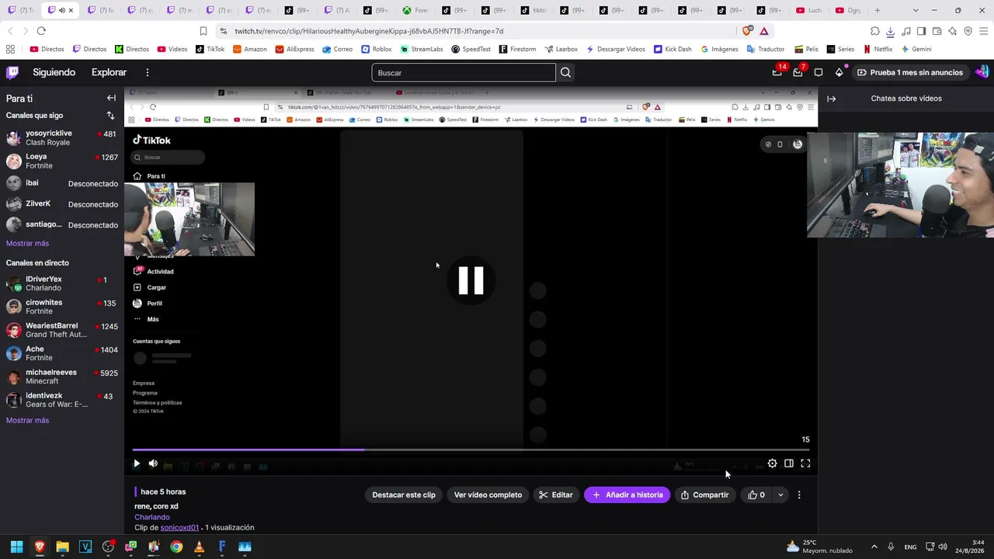Open Brave Leo AI sparkle icon

pos(952,31)
